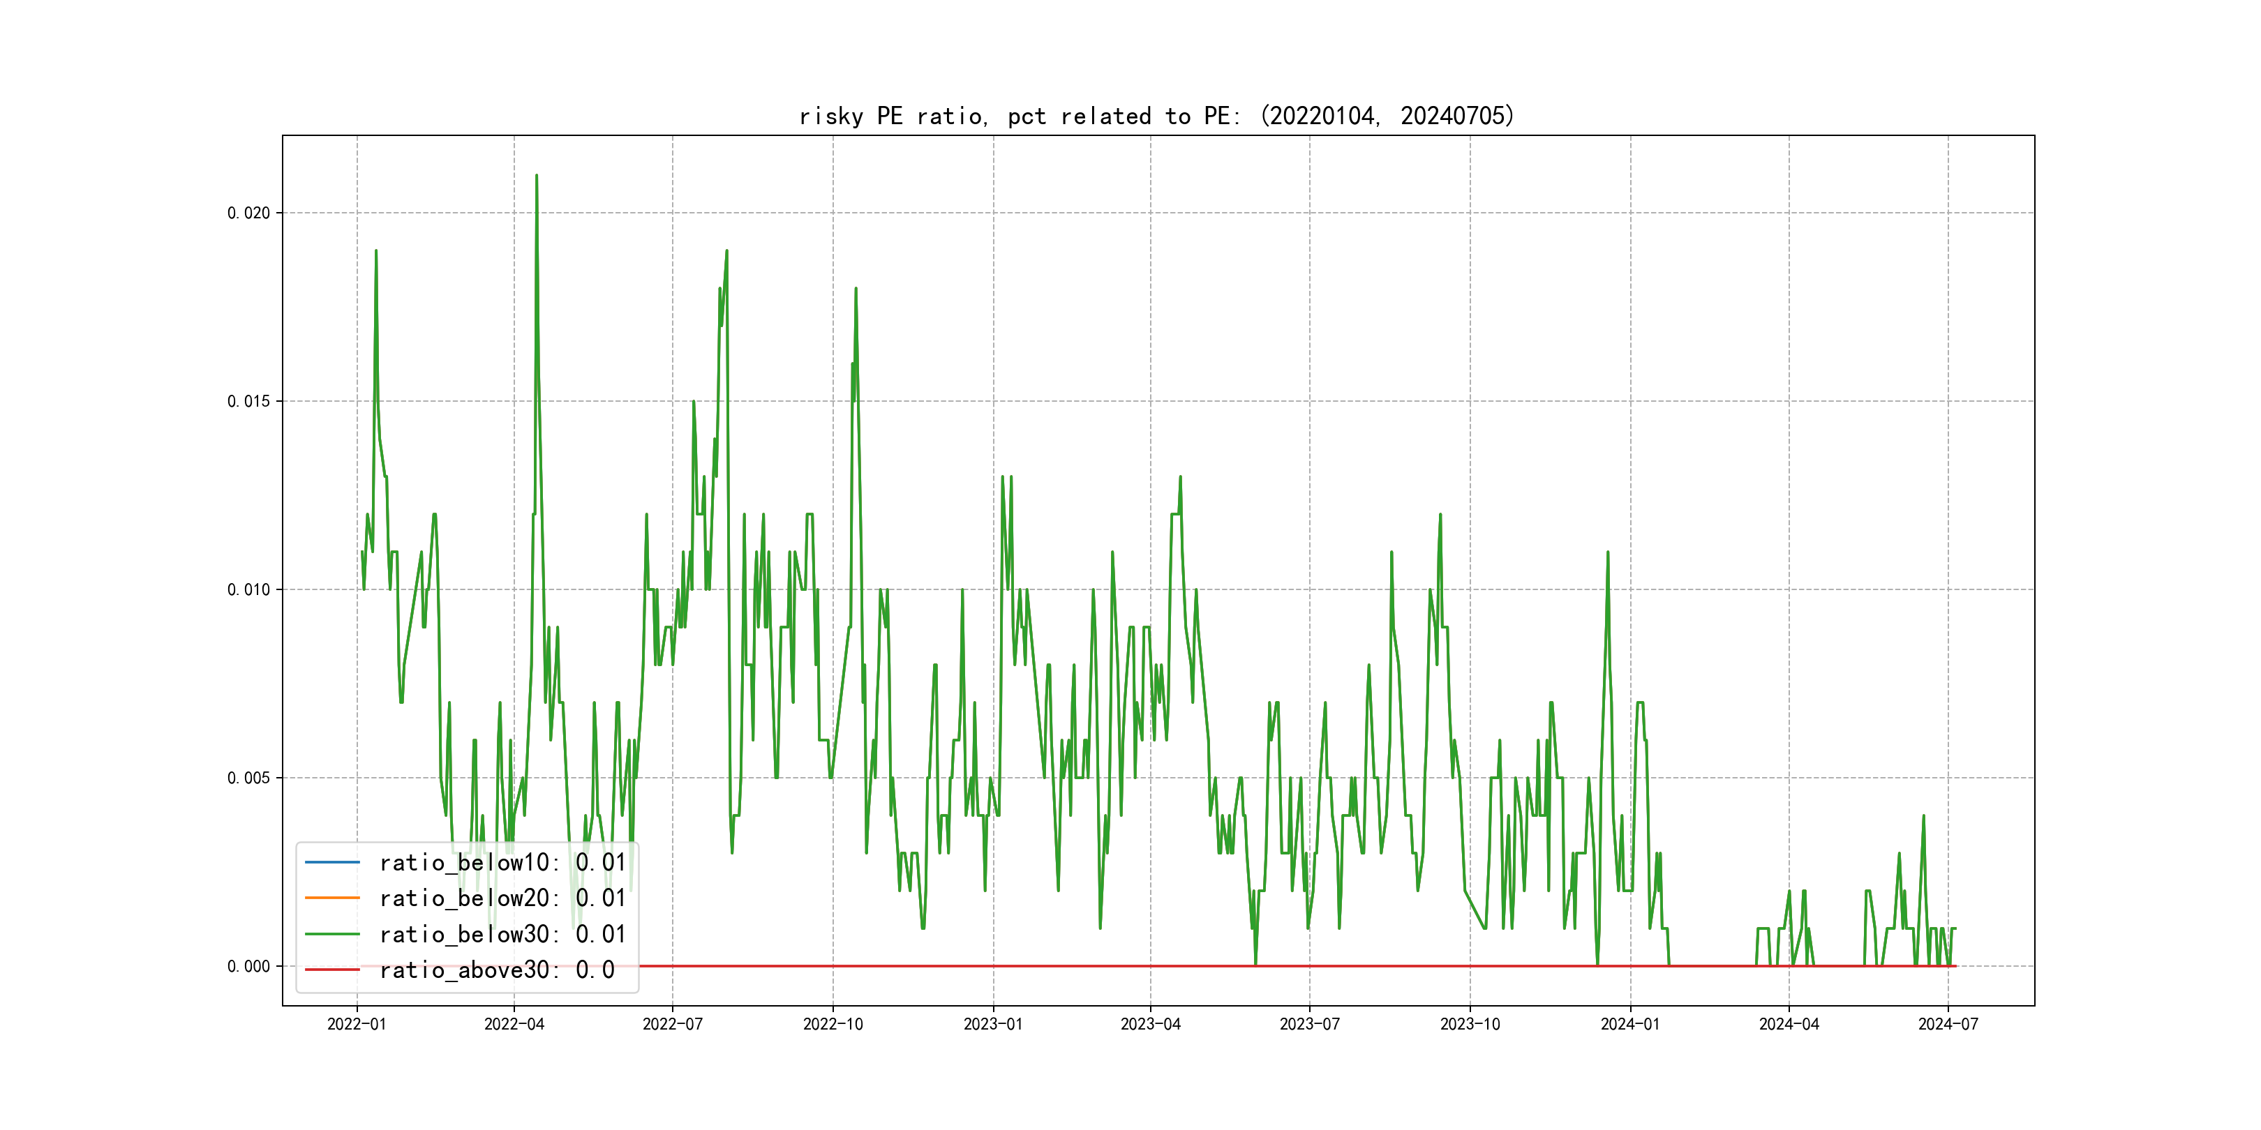The image size is (2261, 1130).
Task: Click the 0.010 y-axis tick label
Action: click(x=248, y=589)
